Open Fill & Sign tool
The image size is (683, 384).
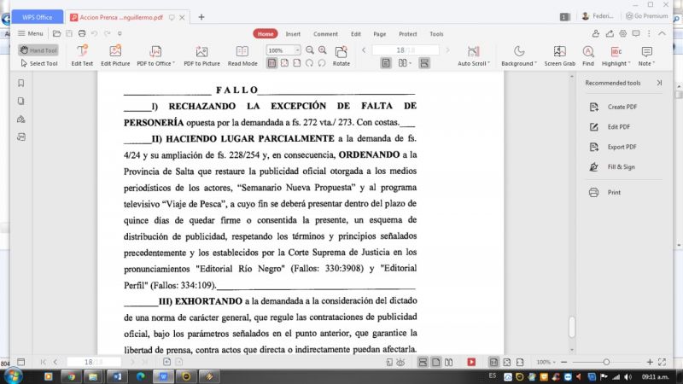tap(612, 166)
